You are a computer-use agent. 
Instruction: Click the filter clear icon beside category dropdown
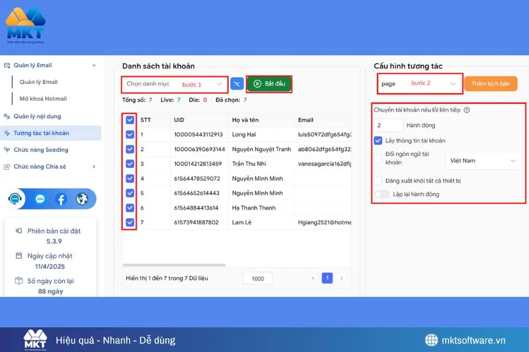pos(237,84)
